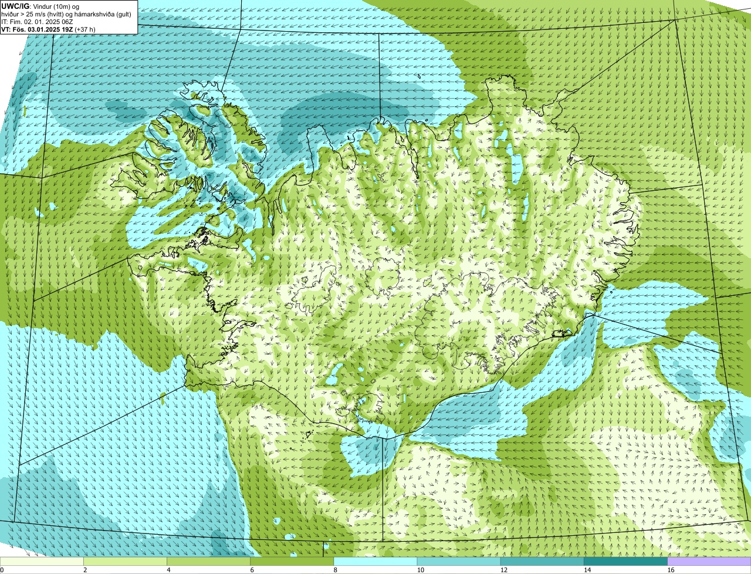Click the colour scale label "16"
Image resolution: width=751 pixels, height=574 pixels.
pos(671,570)
